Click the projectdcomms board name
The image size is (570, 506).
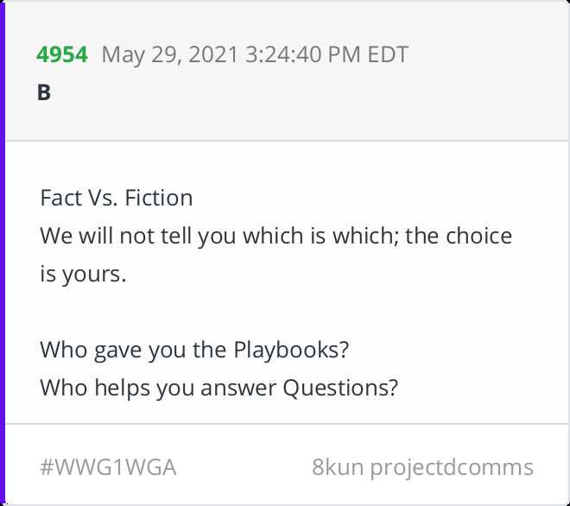click(x=452, y=468)
